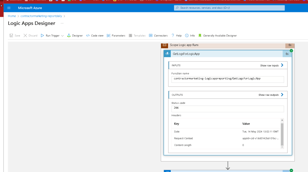Click the Save toolbar label
The image size is (308, 172).
(x=17, y=36)
